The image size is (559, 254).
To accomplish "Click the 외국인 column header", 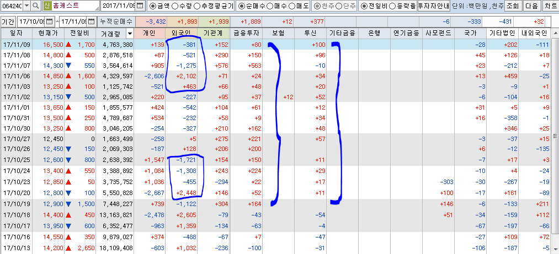I will [182, 33].
